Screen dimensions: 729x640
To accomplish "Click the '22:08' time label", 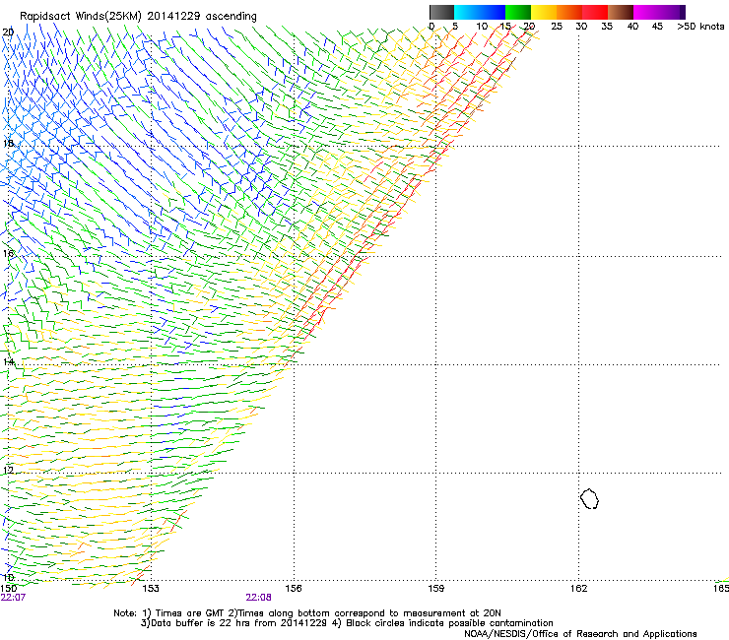I will coord(258,598).
